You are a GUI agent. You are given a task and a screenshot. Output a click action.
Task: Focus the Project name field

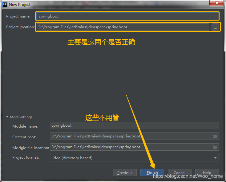pyautogui.click(x=127, y=16)
